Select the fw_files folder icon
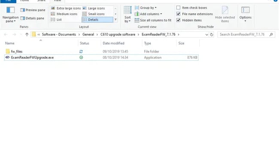279x156 pixels. tap(8, 51)
